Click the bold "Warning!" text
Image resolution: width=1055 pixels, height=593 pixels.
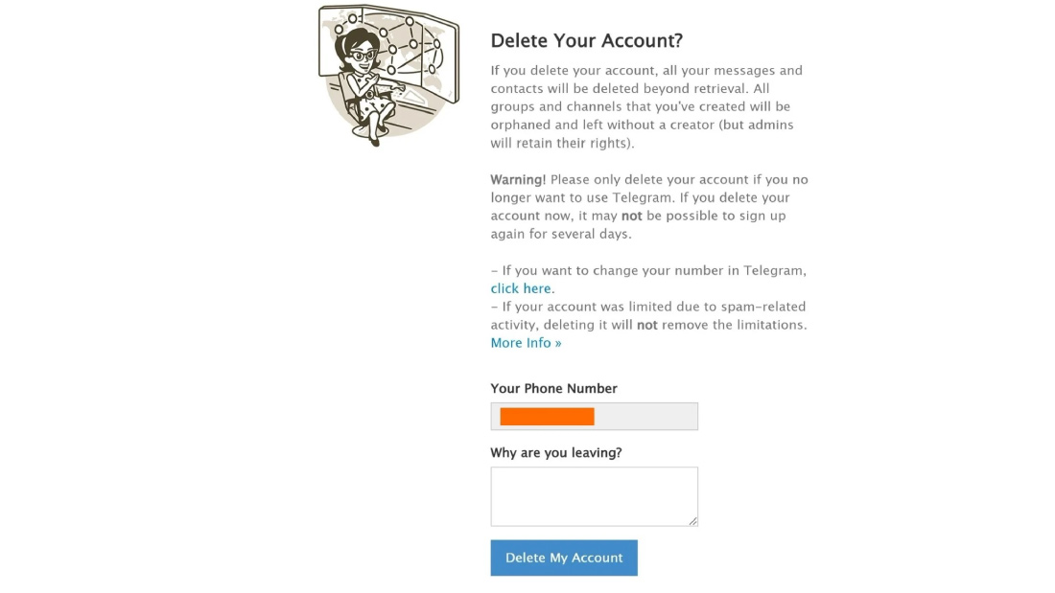pos(518,179)
